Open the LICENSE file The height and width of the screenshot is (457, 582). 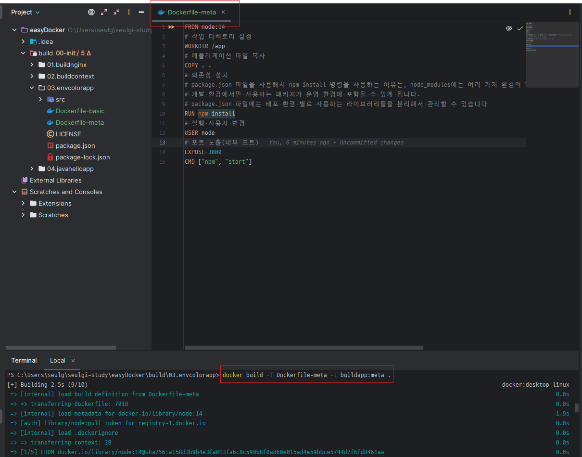(x=68, y=134)
